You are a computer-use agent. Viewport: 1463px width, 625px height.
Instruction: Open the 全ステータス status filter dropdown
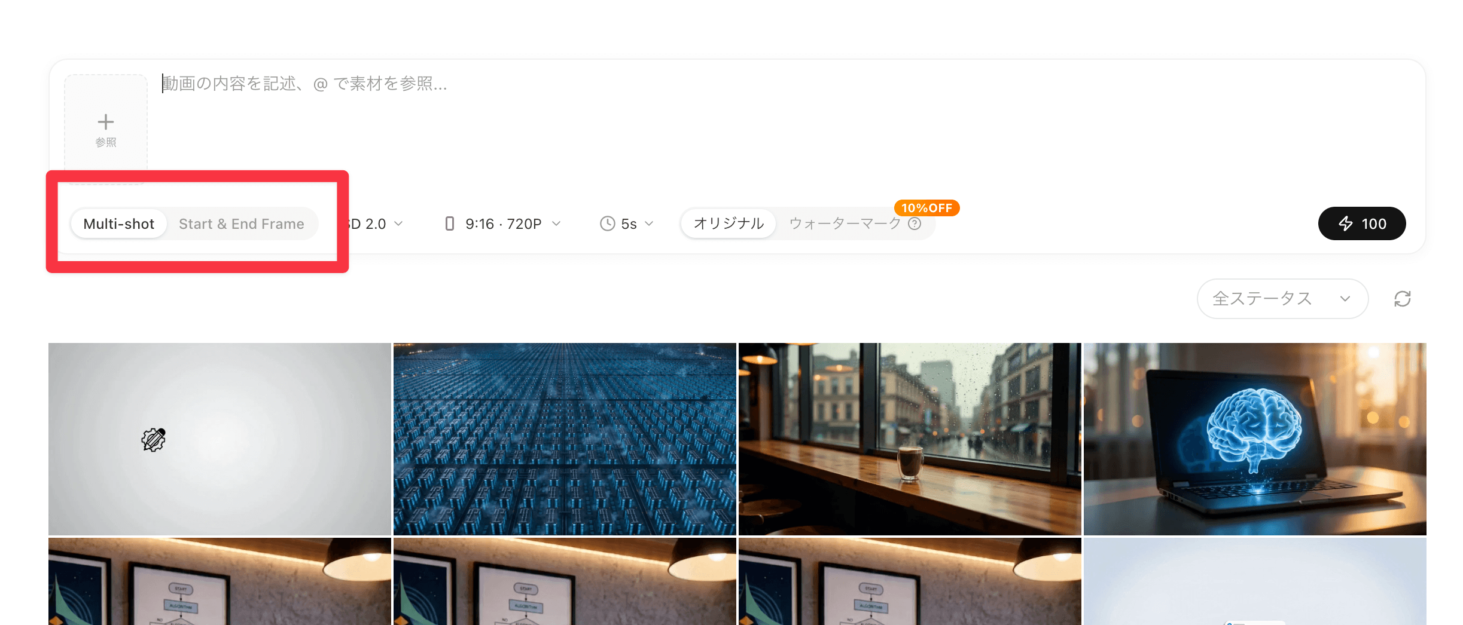pos(1282,299)
